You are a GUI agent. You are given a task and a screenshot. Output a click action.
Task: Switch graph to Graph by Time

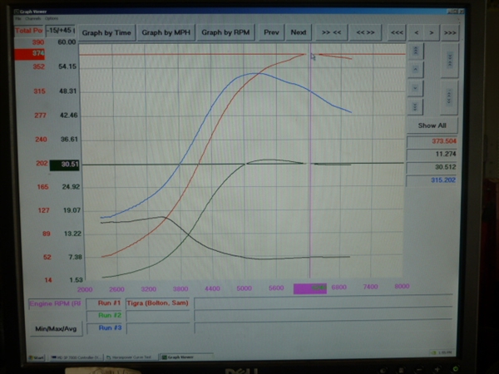(106, 32)
